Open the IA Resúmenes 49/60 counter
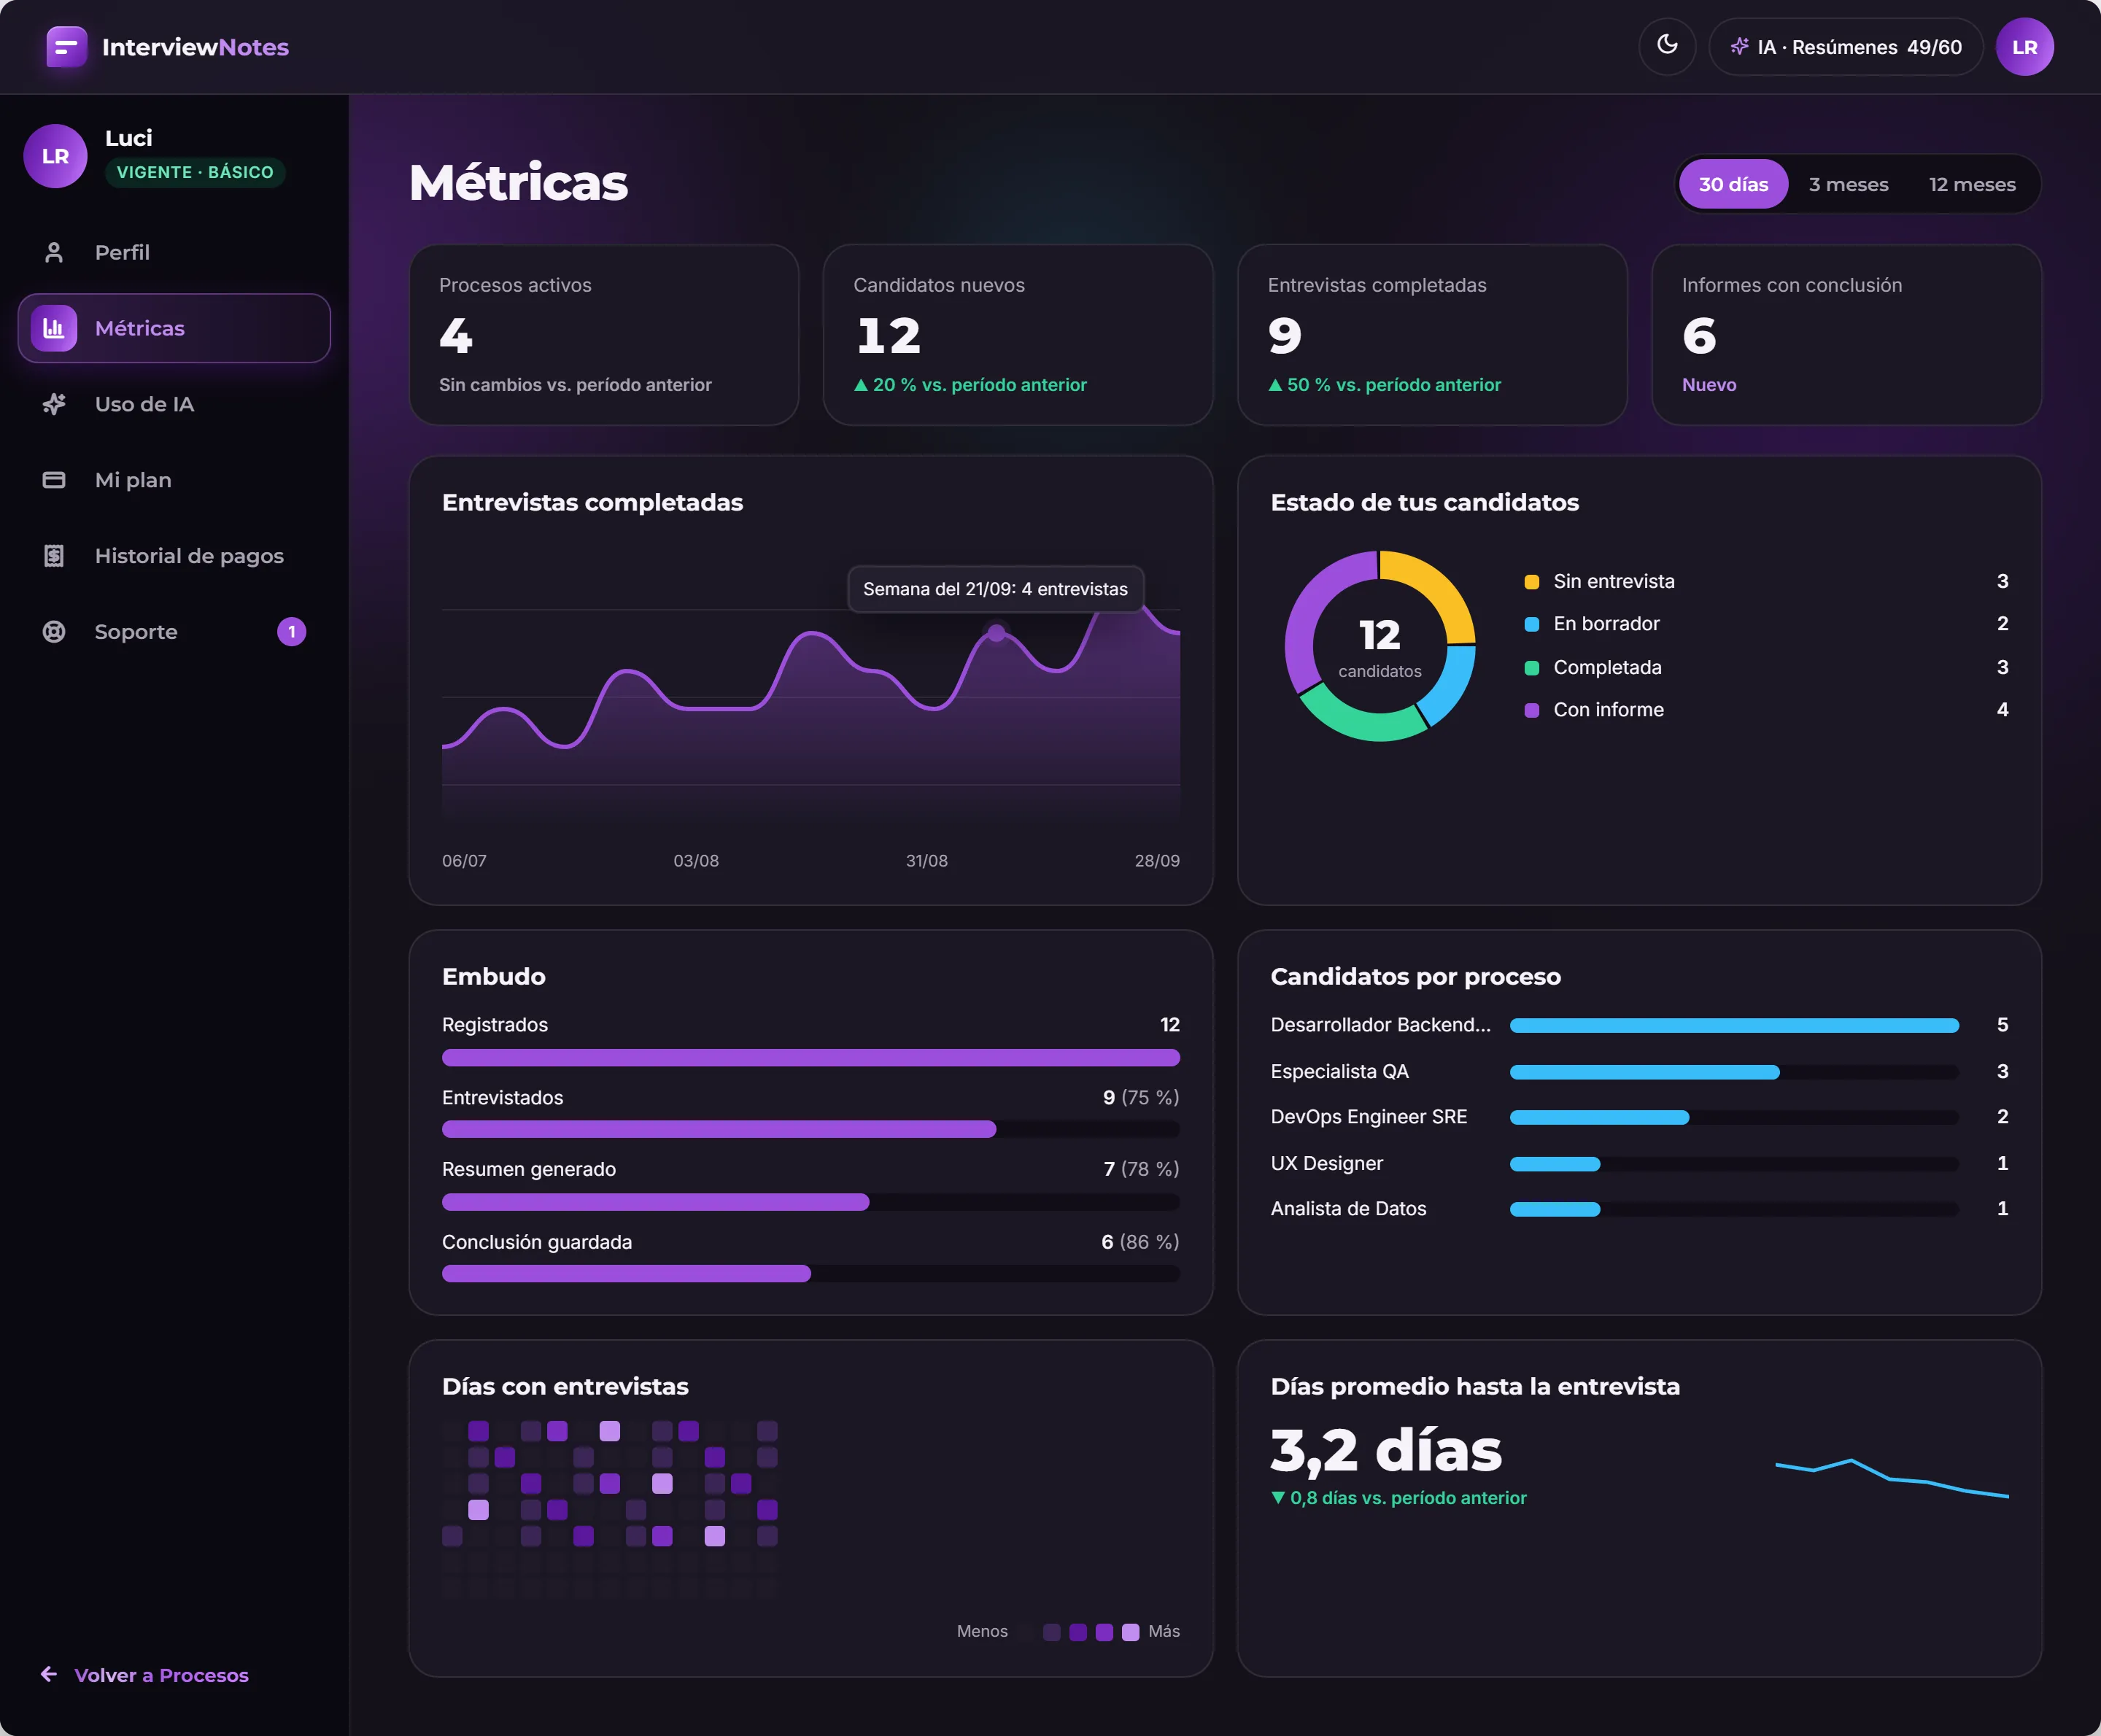Image resolution: width=2101 pixels, height=1736 pixels. coord(1846,47)
